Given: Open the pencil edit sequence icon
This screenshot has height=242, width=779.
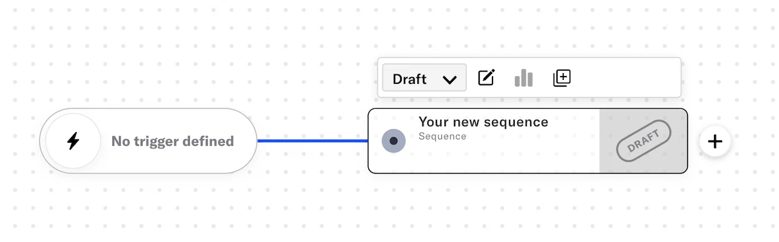Looking at the screenshot, I should [x=486, y=78].
